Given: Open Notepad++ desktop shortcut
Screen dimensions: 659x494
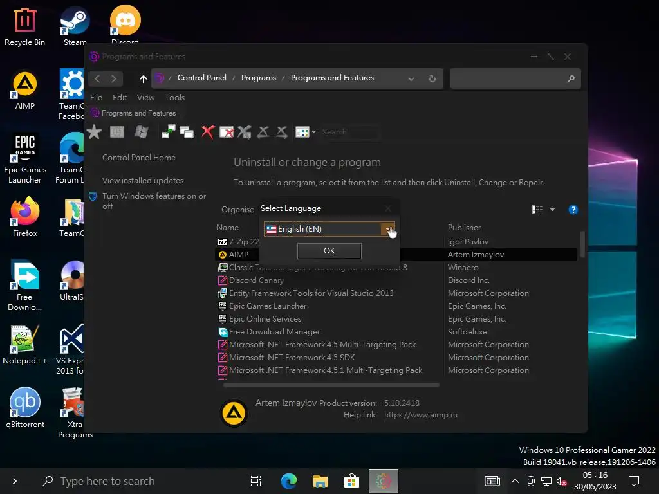Looking at the screenshot, I should (24, 345).
